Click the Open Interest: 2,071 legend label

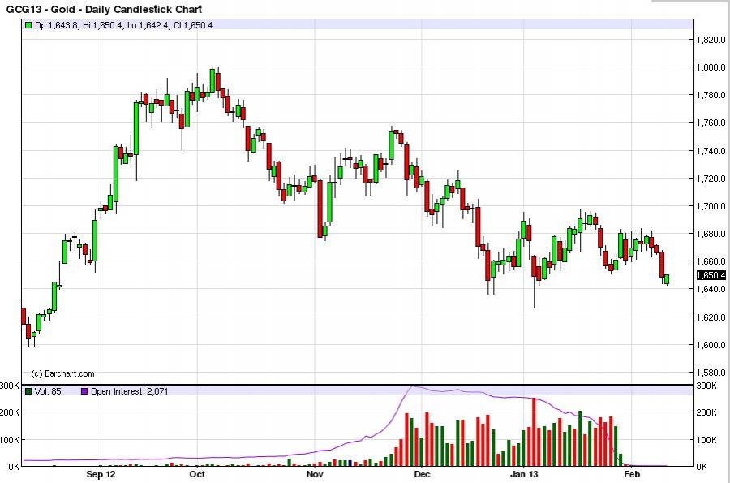click(130, 391)
